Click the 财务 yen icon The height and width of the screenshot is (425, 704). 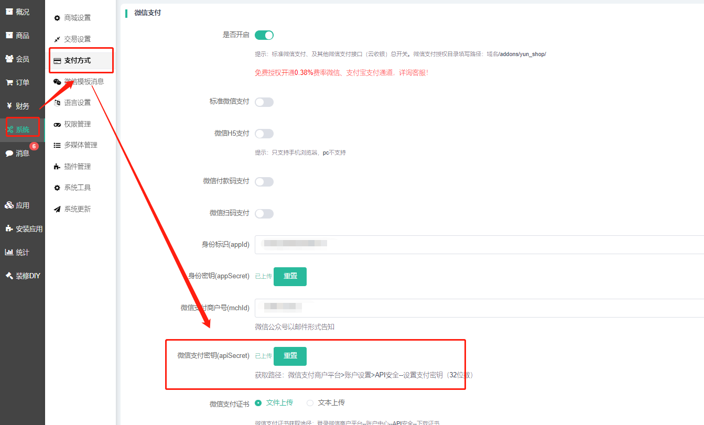click(9, 106)
